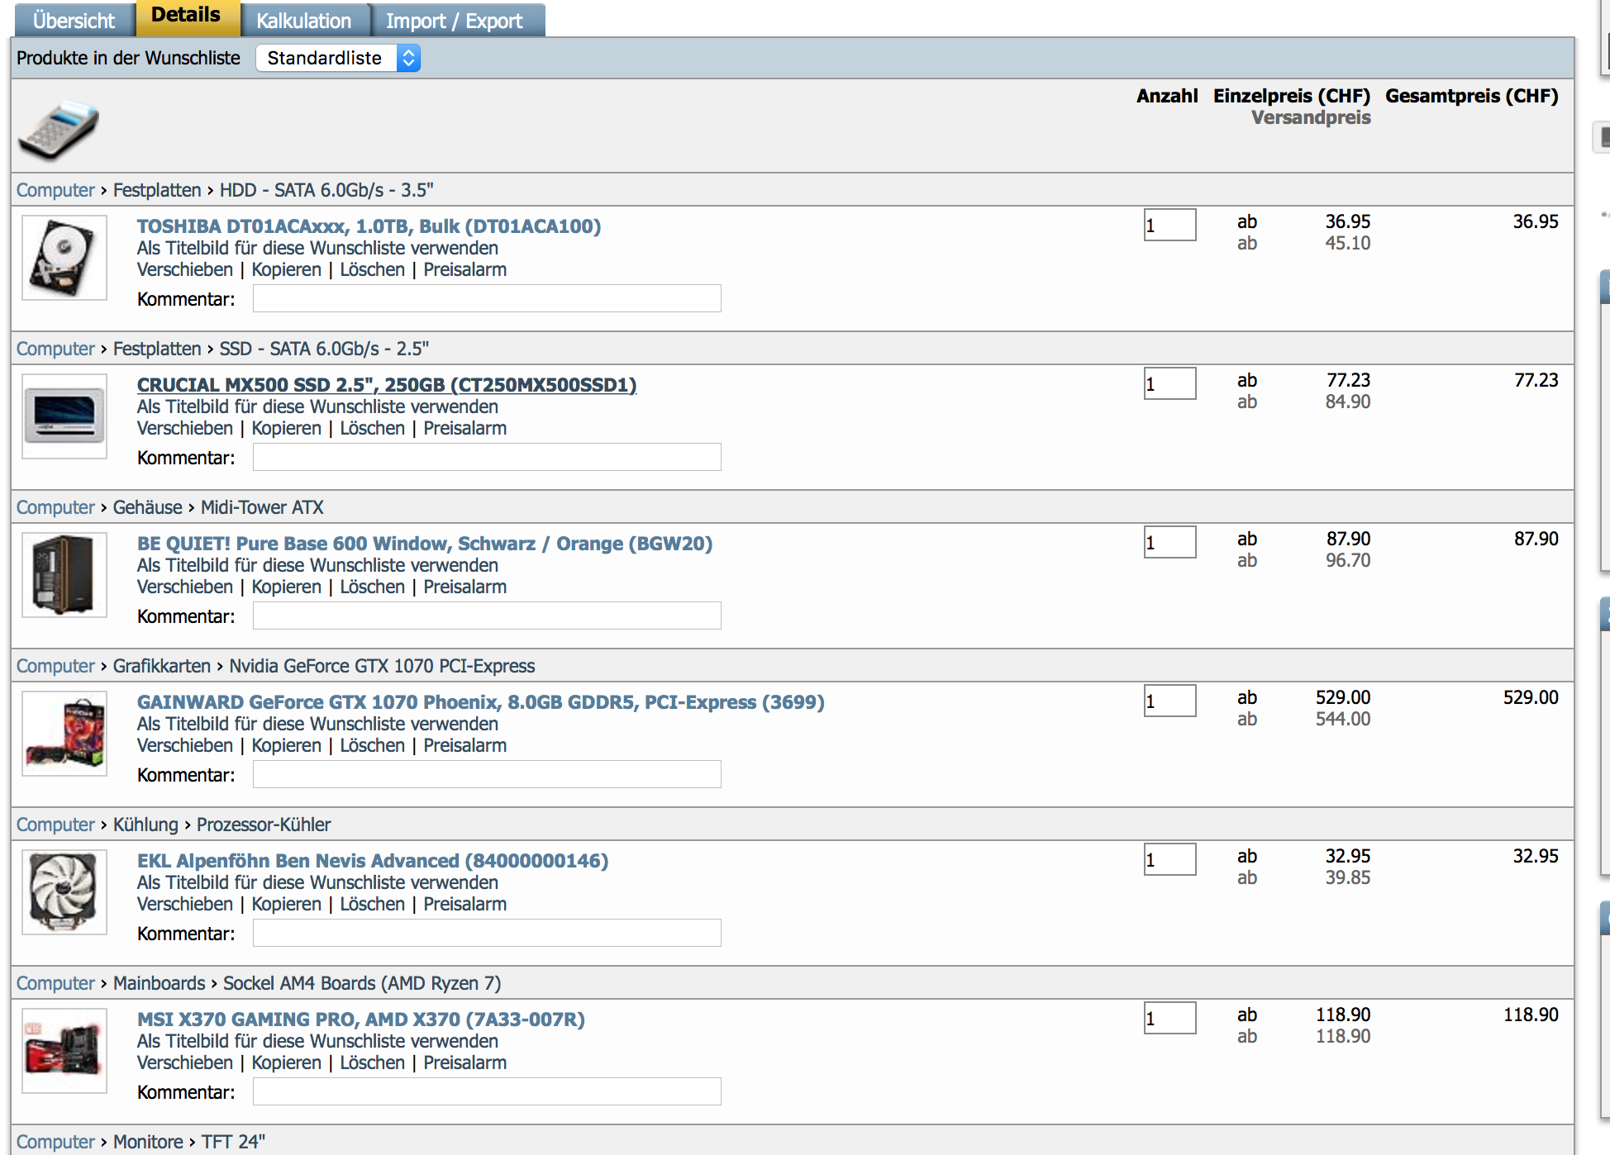Click the MSI X370 Kommentar field

pyautogui.click(x=487, y=1091)
